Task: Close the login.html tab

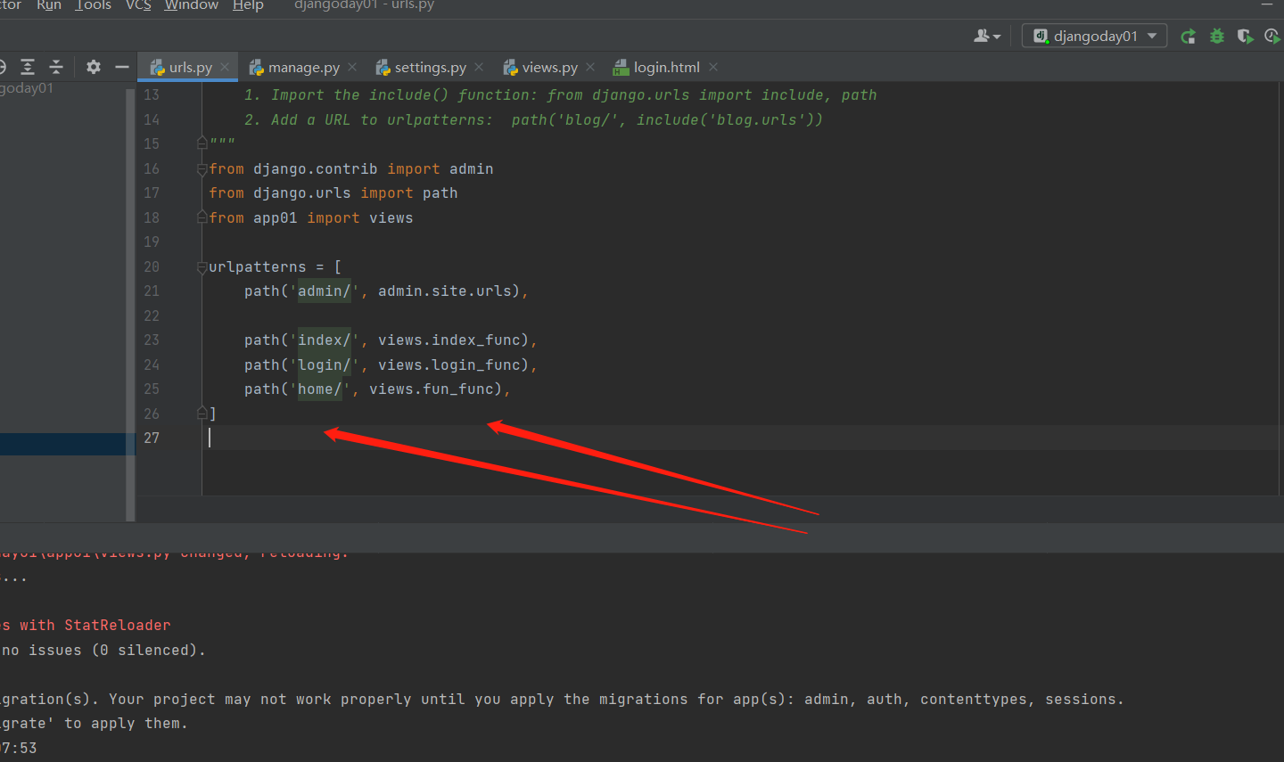Action: [x=713, y=67]
